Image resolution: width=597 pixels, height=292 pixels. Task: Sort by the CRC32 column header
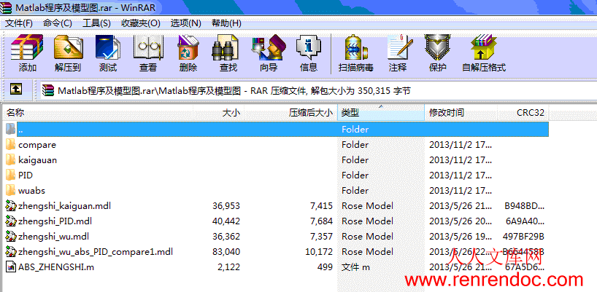(523, 112)
